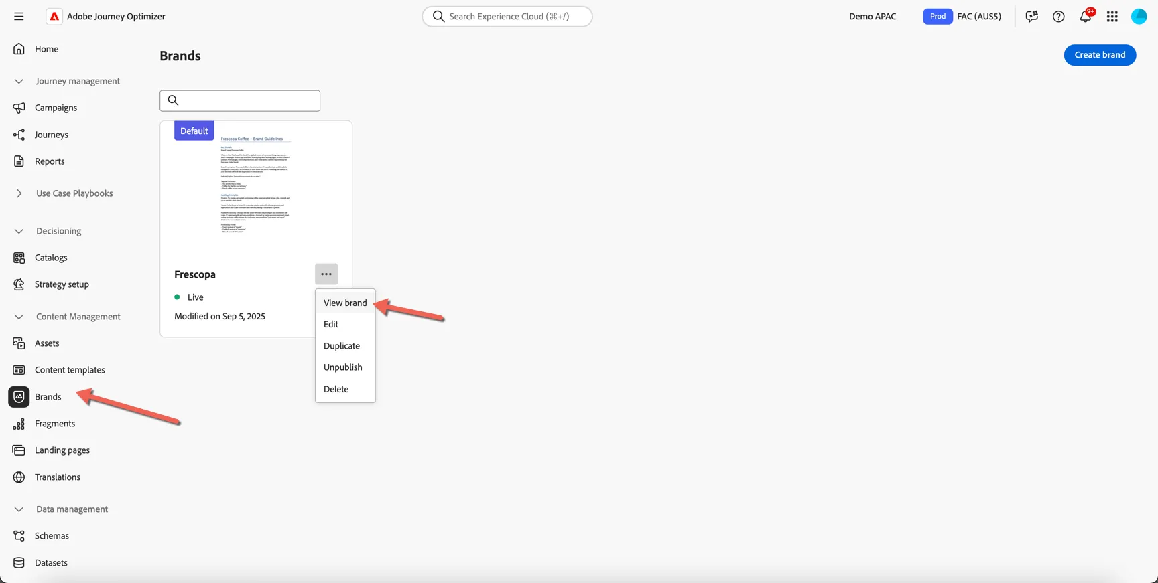Click the Search Experience Cloud field
The height and width of the screenshot is (583, 1158).
(x=507, y=16)
